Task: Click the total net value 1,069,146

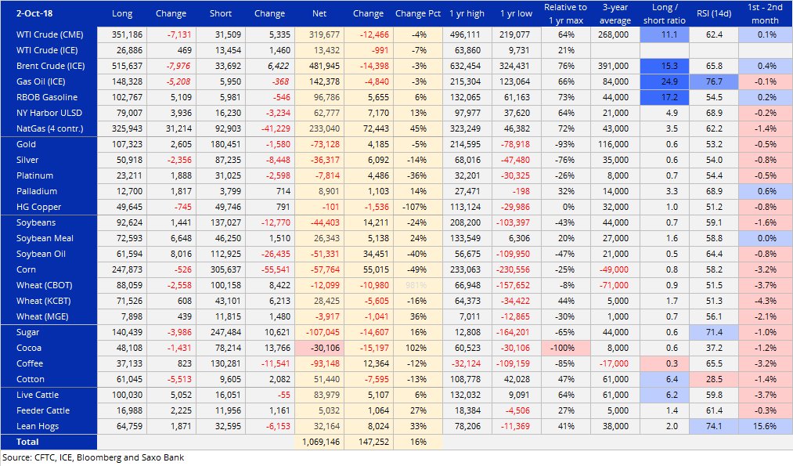Action: 319,442
